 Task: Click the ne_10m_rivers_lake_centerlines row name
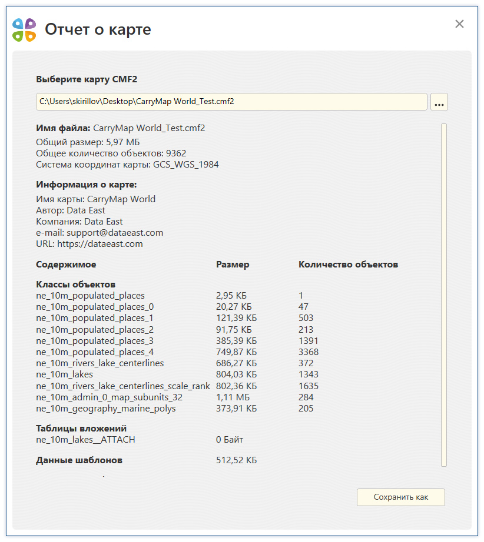coord(100,363)
